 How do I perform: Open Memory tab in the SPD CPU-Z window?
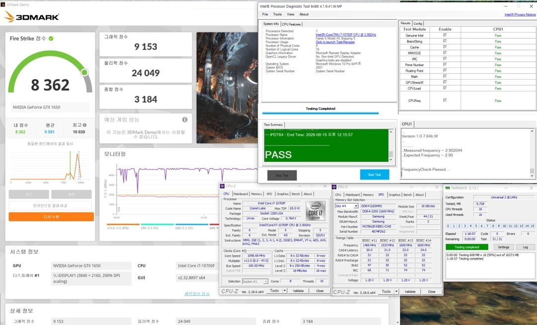tap(368, 195)
